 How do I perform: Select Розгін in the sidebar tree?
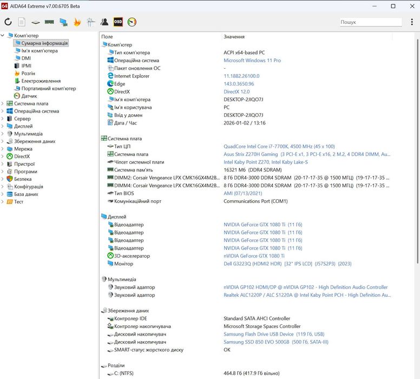(x=28, y=73)
